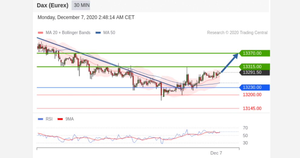The height and width of the screenshot is (158, 300).
Task: Click the 9MA legend red swatch
Action: (60, 119)
